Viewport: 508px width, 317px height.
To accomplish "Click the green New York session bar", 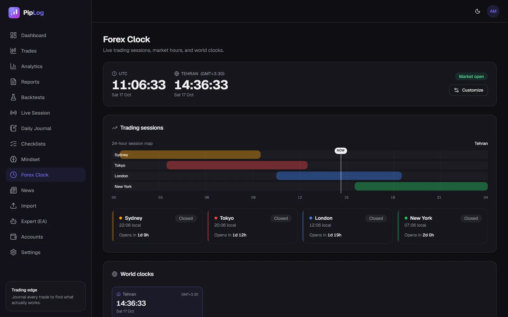I will click(421, 186).
